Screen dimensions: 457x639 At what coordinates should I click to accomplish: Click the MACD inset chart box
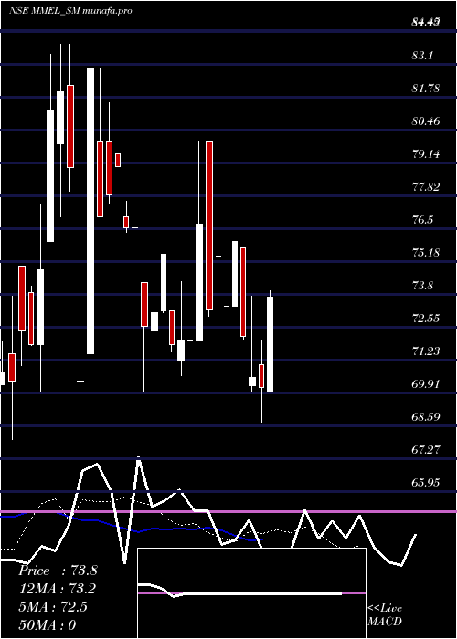point(251,593)
